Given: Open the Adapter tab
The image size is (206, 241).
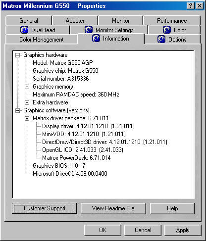Looking at the screenshot, I should [75, 21].
